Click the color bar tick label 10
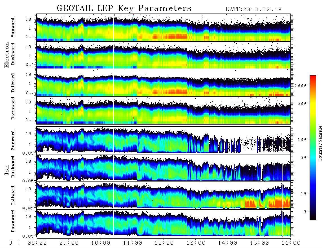Image resolution: width=322 pixels, height=248 pixels. pyautogui.click(x=303, y=194)
